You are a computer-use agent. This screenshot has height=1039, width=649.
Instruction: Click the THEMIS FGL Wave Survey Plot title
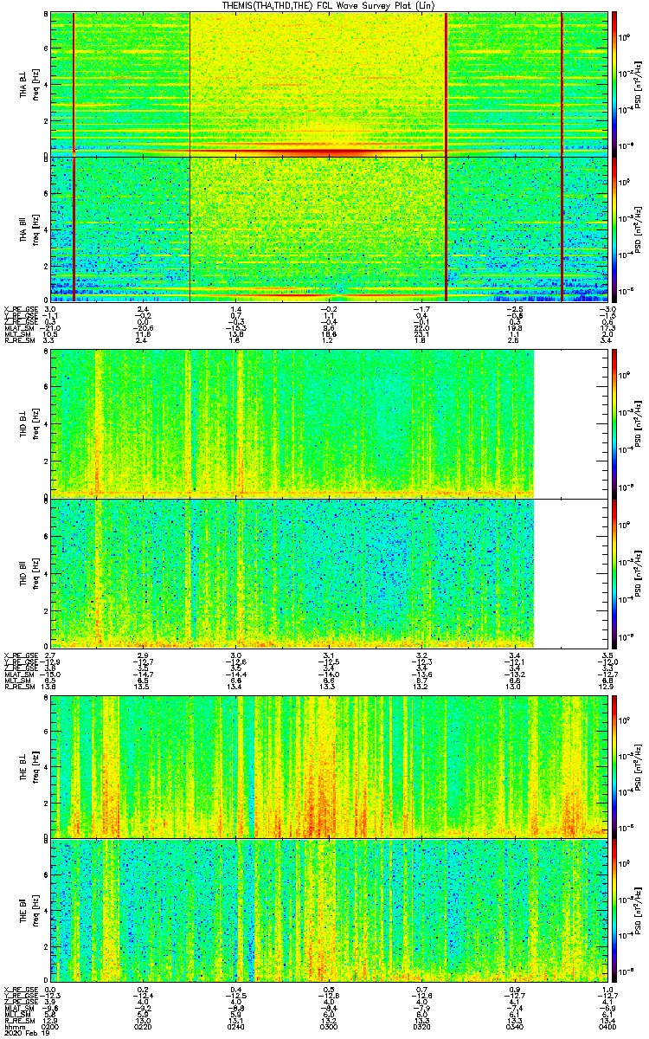pos(328,5)
